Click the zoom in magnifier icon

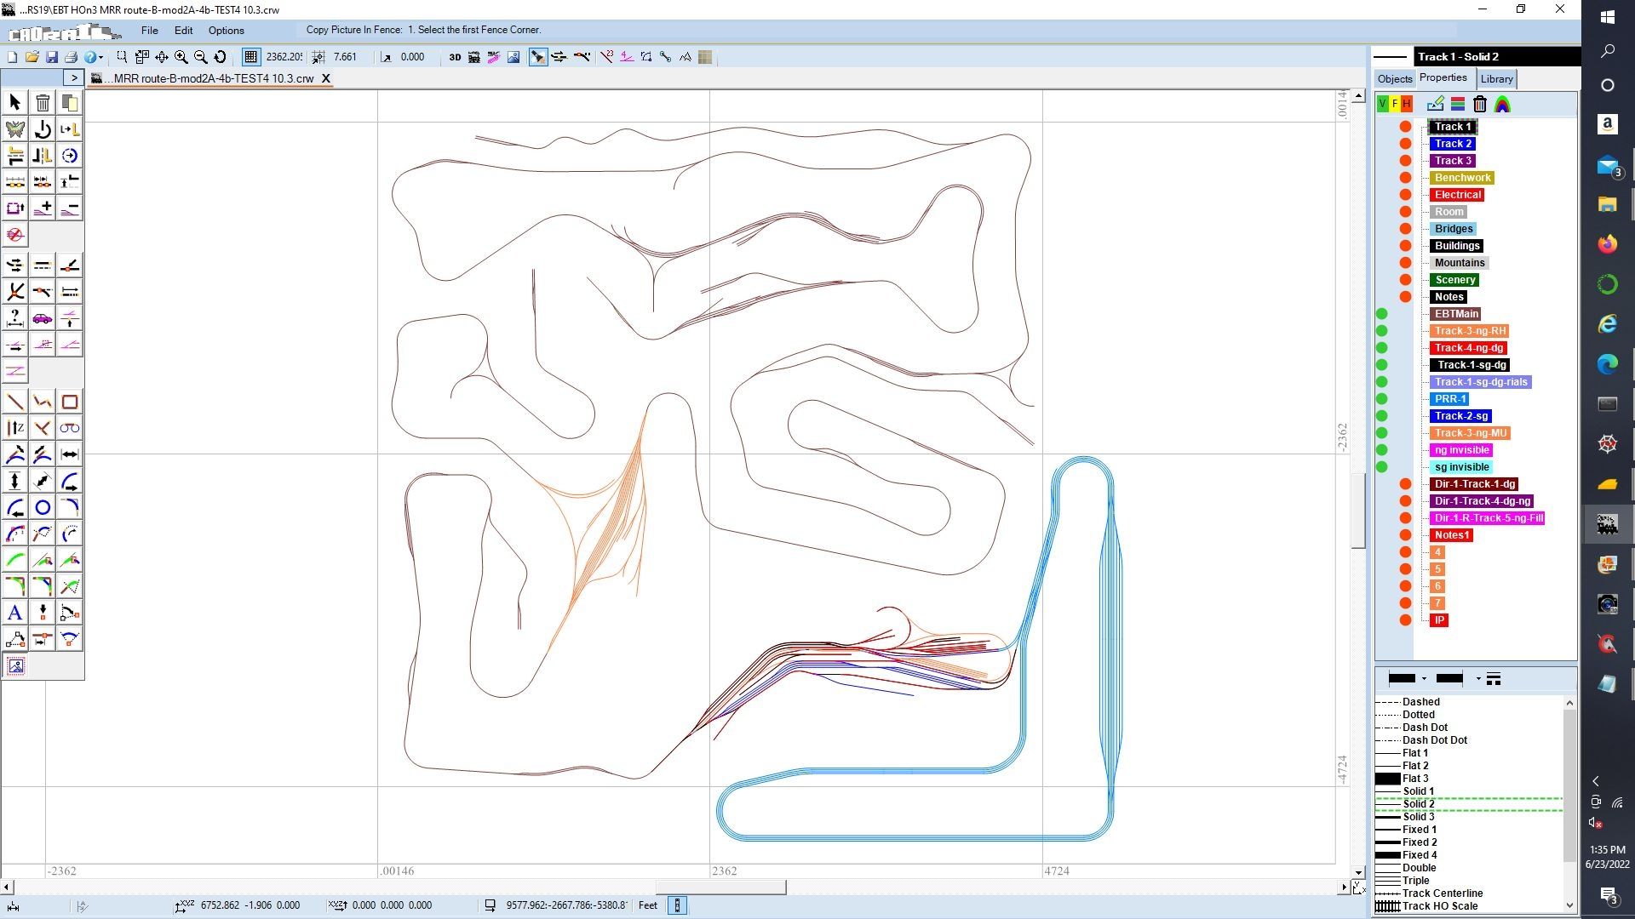(x=181, y=57)
